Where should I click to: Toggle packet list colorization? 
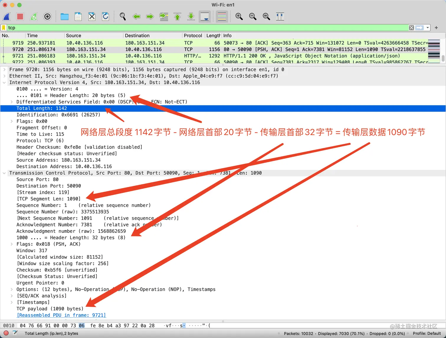click(222, 17)
